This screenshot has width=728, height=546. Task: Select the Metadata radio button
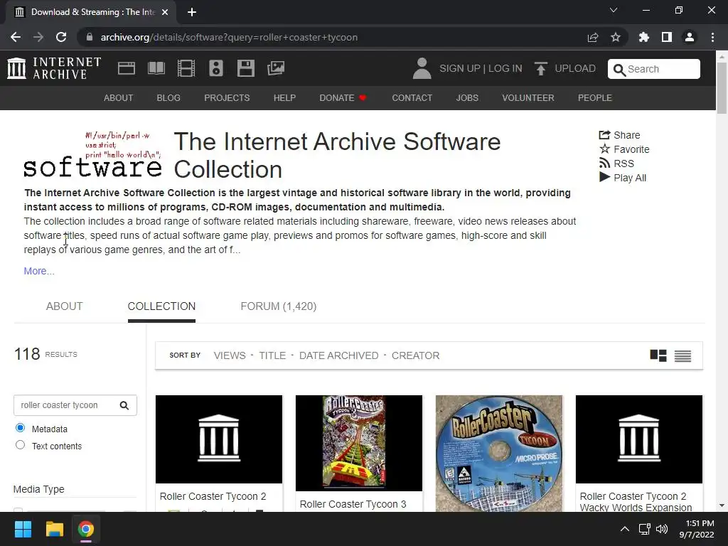tap(20, 428)
